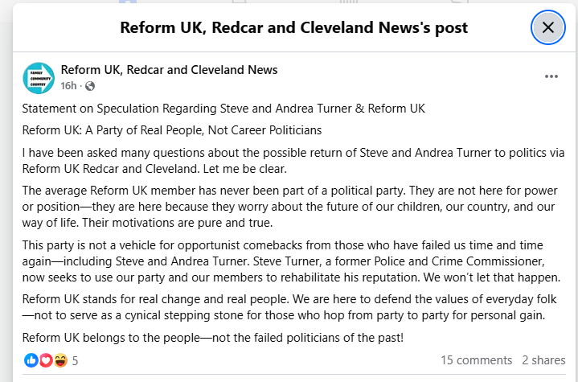Open the Reform UK, Redcar and Cleveland News page name
578x382 pixels.
(x=169, y=70)
